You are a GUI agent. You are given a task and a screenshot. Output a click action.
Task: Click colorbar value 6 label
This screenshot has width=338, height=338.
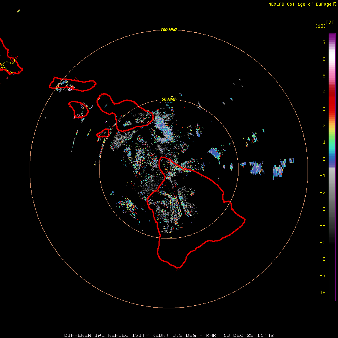324,59
